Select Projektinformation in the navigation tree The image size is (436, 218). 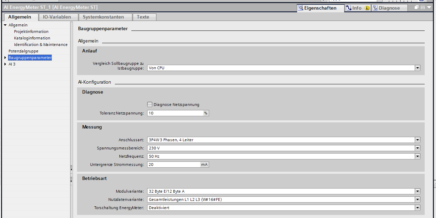point(31,32)
